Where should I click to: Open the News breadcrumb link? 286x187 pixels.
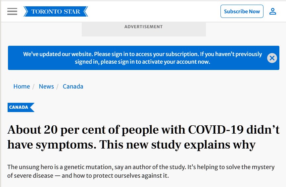click(46, 87)
